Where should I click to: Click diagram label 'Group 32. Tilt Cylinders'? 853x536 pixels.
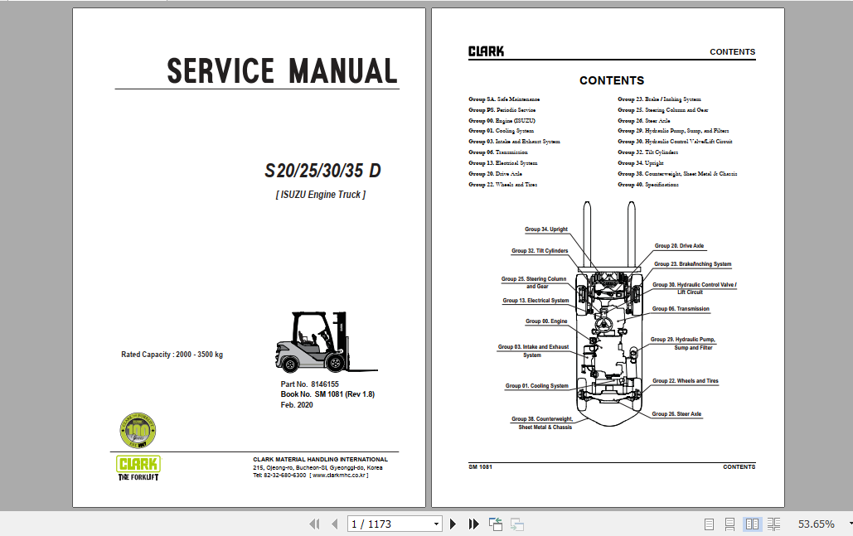point(540,251)
